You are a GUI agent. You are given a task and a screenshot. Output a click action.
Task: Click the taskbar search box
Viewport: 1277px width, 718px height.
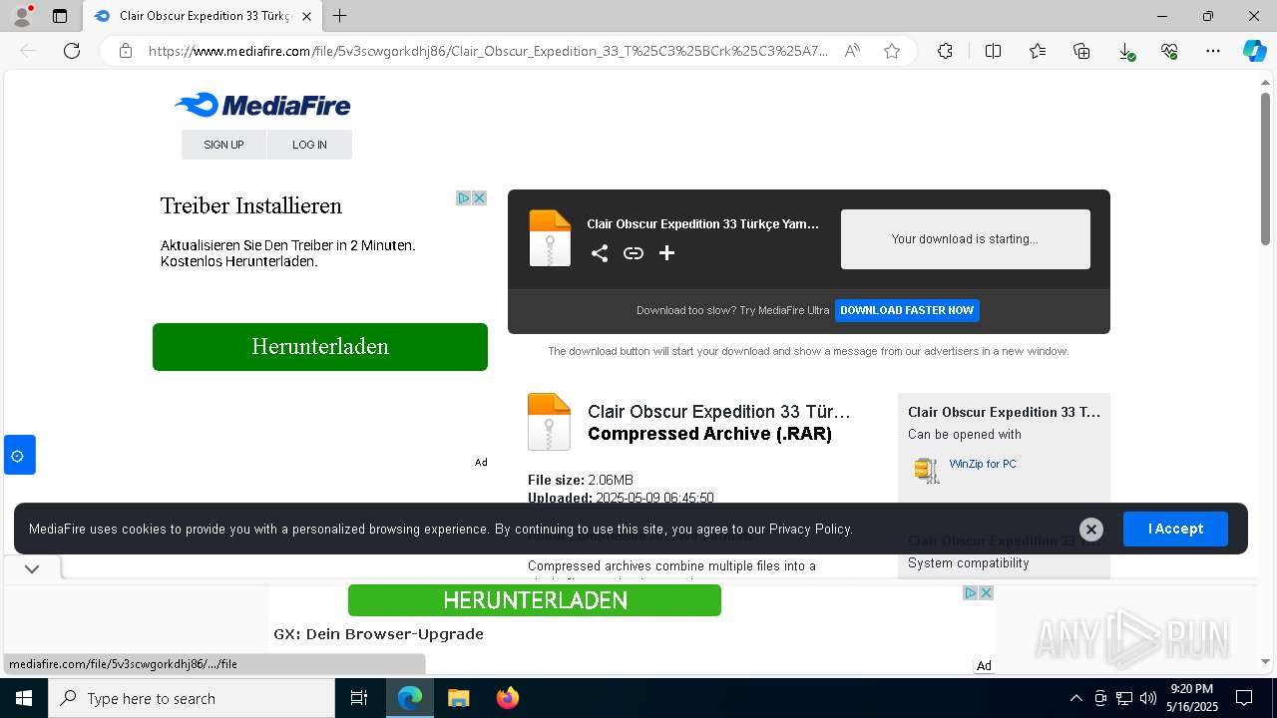(192, 698)
